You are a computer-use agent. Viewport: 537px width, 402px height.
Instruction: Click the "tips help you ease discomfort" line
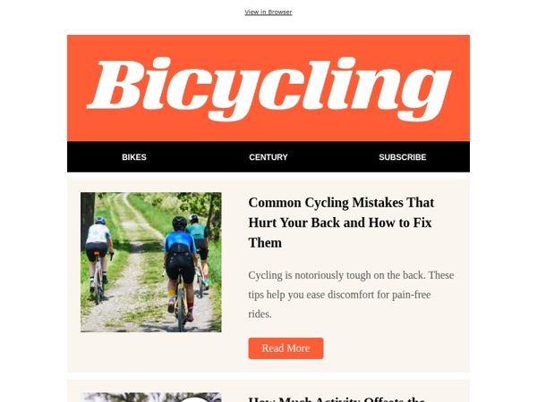(339, 295)
